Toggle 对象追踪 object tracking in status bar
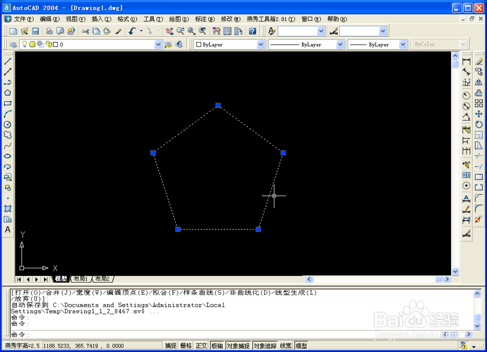The image size is (487, 352). [265, 346]
